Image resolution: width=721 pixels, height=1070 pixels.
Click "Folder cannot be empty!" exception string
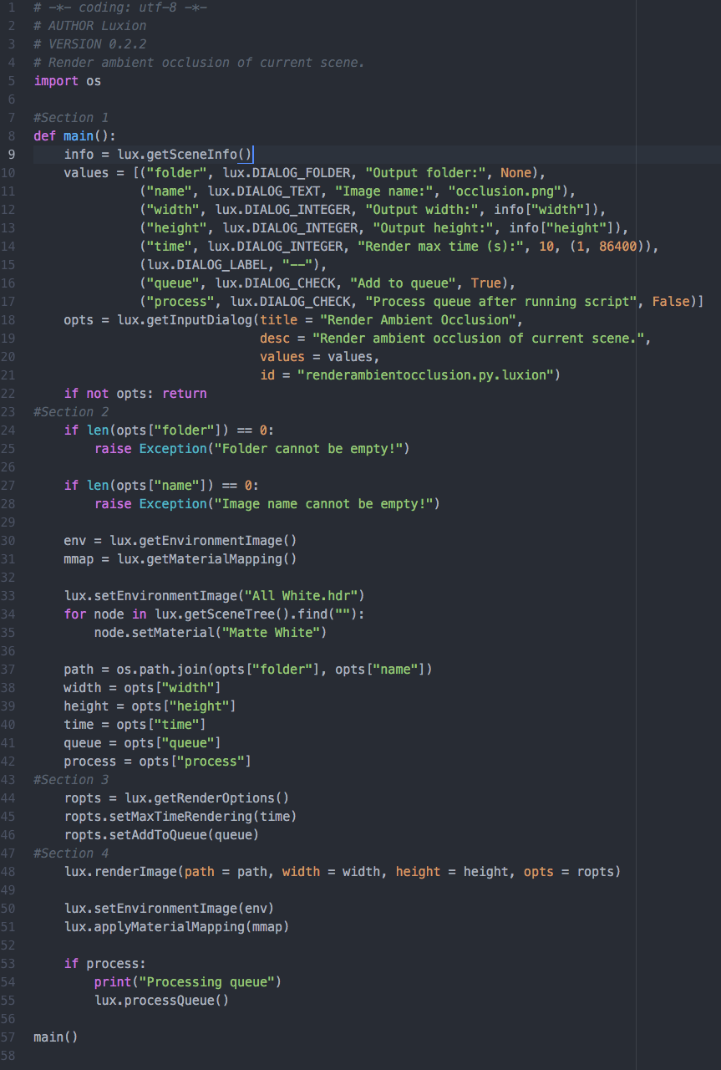308,448
